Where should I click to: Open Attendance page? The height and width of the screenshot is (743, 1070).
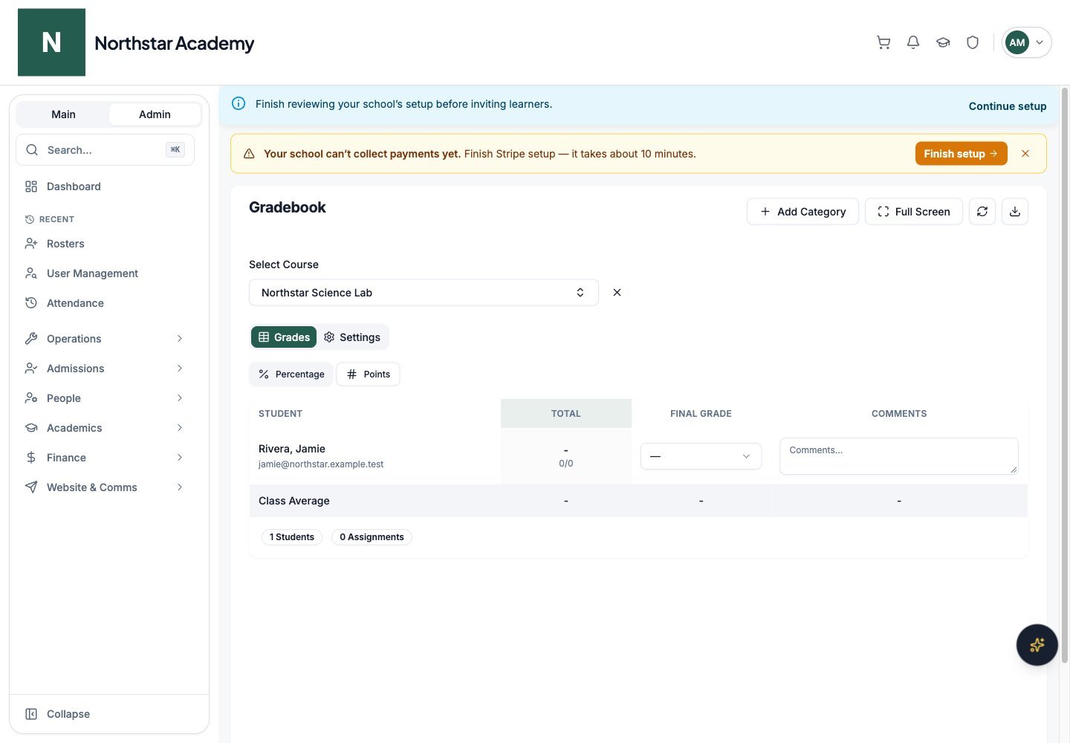(105, 303)
